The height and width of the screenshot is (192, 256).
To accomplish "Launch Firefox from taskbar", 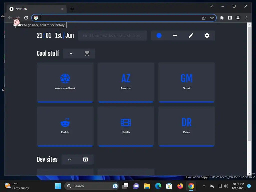I will point(180,186).
